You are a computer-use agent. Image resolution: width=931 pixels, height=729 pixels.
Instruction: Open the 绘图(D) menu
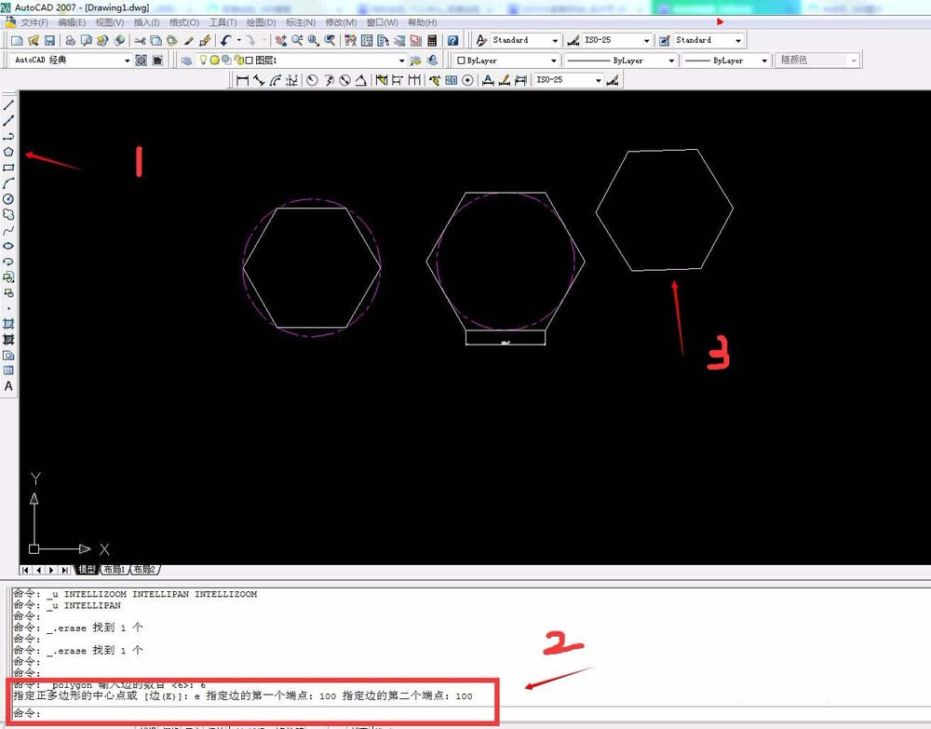click(x=261, y=22)
